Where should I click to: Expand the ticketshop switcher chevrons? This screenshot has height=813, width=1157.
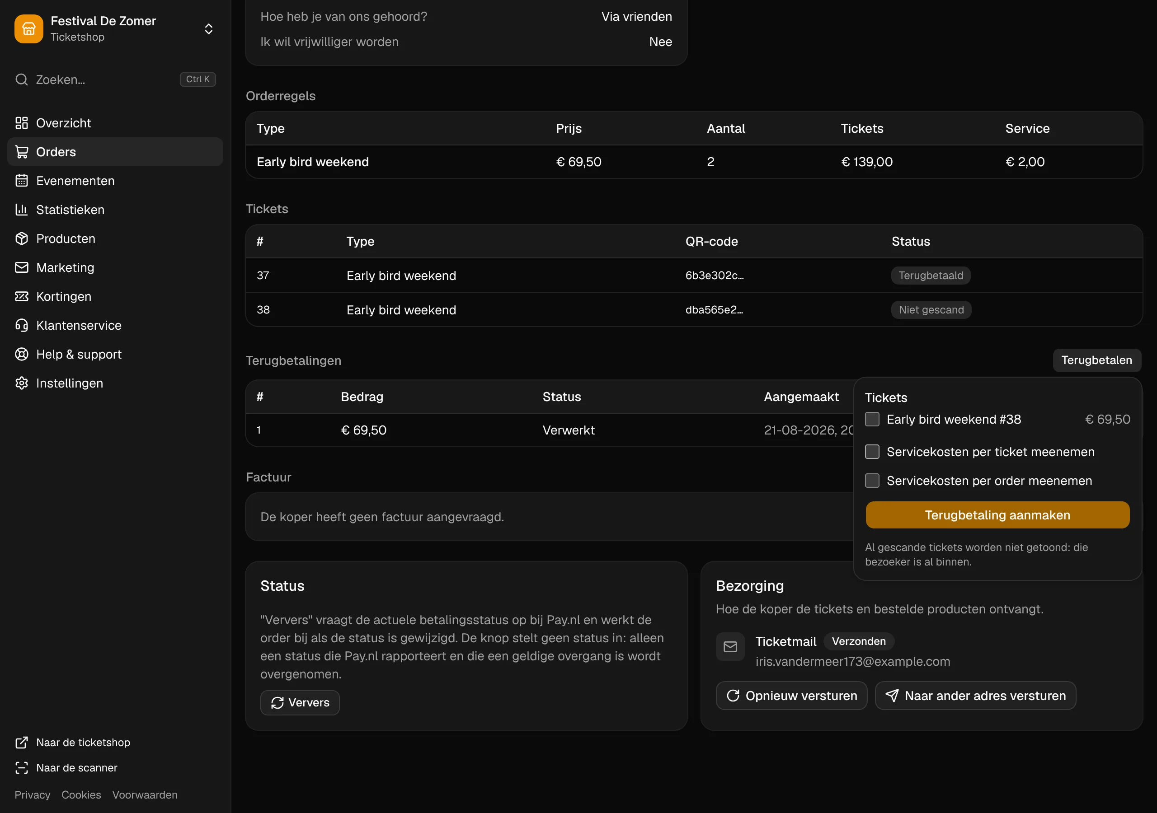[x=209, y=29]
